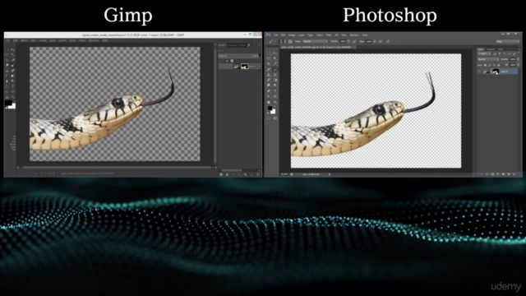
Task: Select the Zoom tool in Photoshop toolbar
Action: [275, 102]
